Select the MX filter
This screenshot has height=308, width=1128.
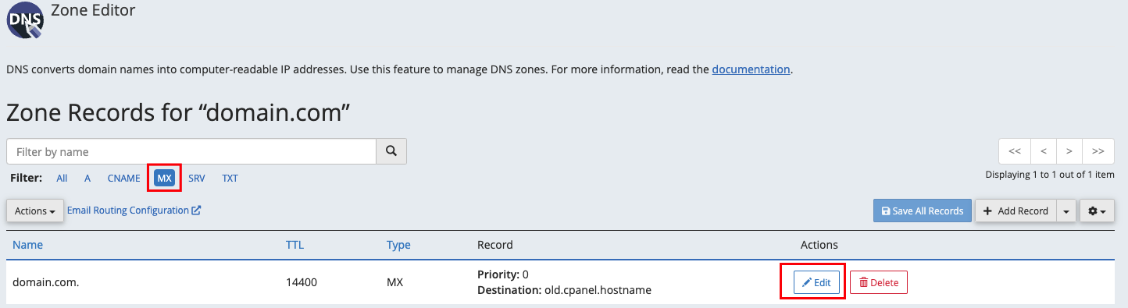point(164,178)
